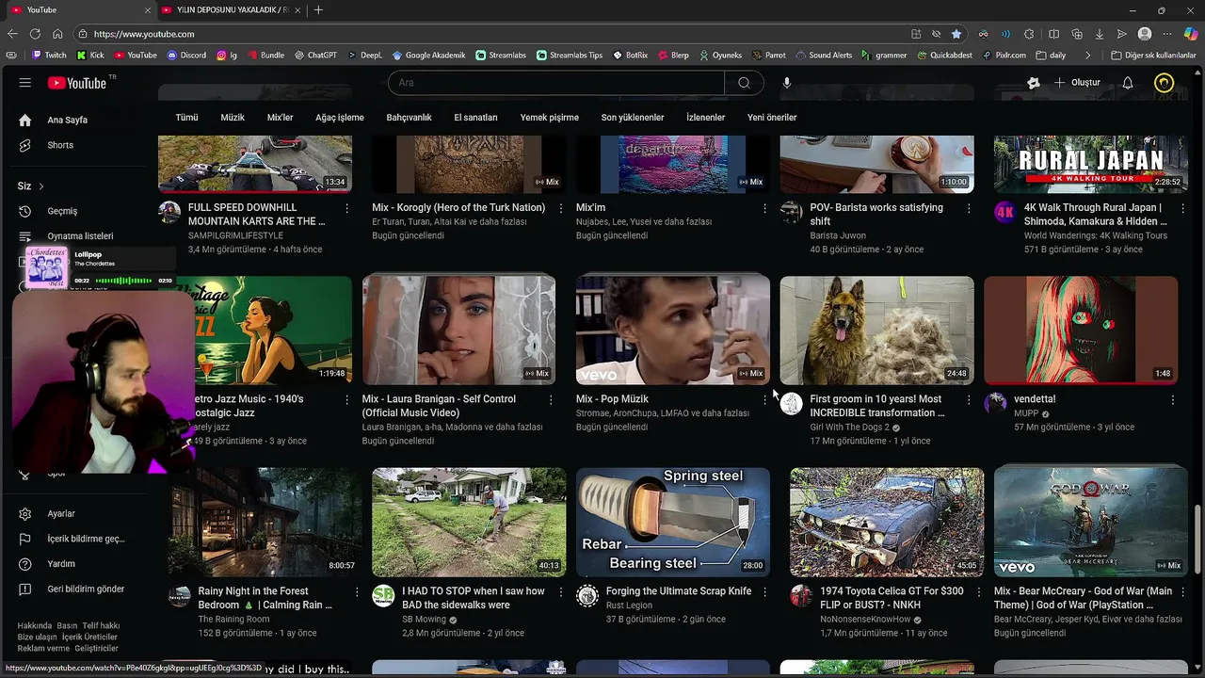Open the Diğer sık kullanılanlar folder
The image size is (1205, 678).
[x=1153, y=56]
